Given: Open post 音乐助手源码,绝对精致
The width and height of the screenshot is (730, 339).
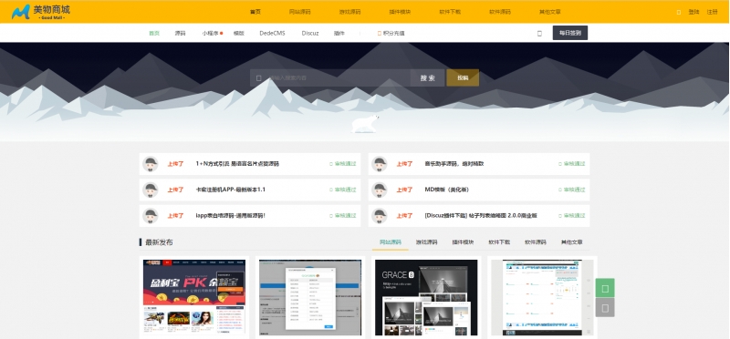Looking at the screenshot, I should click(454, 164).
